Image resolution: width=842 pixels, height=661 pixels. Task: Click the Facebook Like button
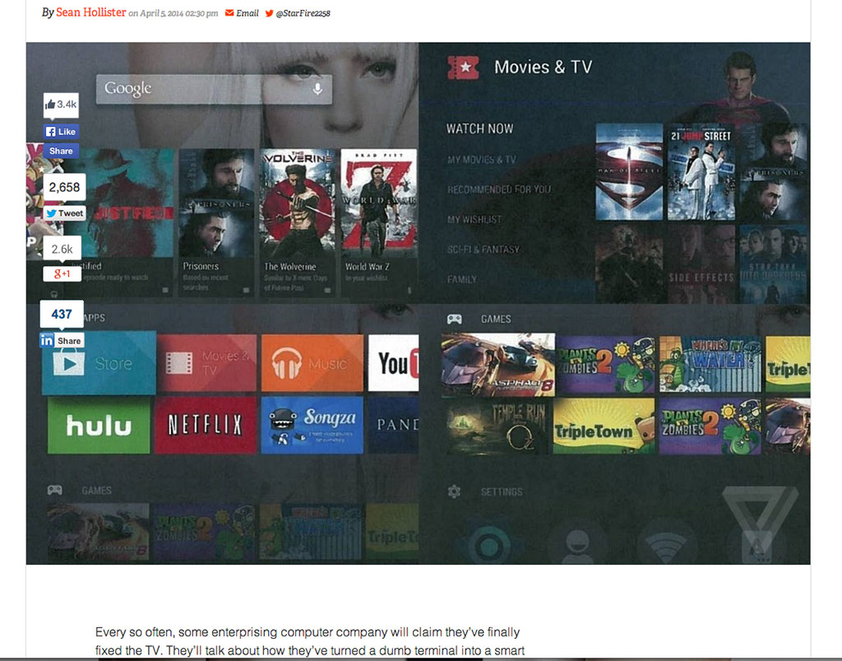coord(61,132)
